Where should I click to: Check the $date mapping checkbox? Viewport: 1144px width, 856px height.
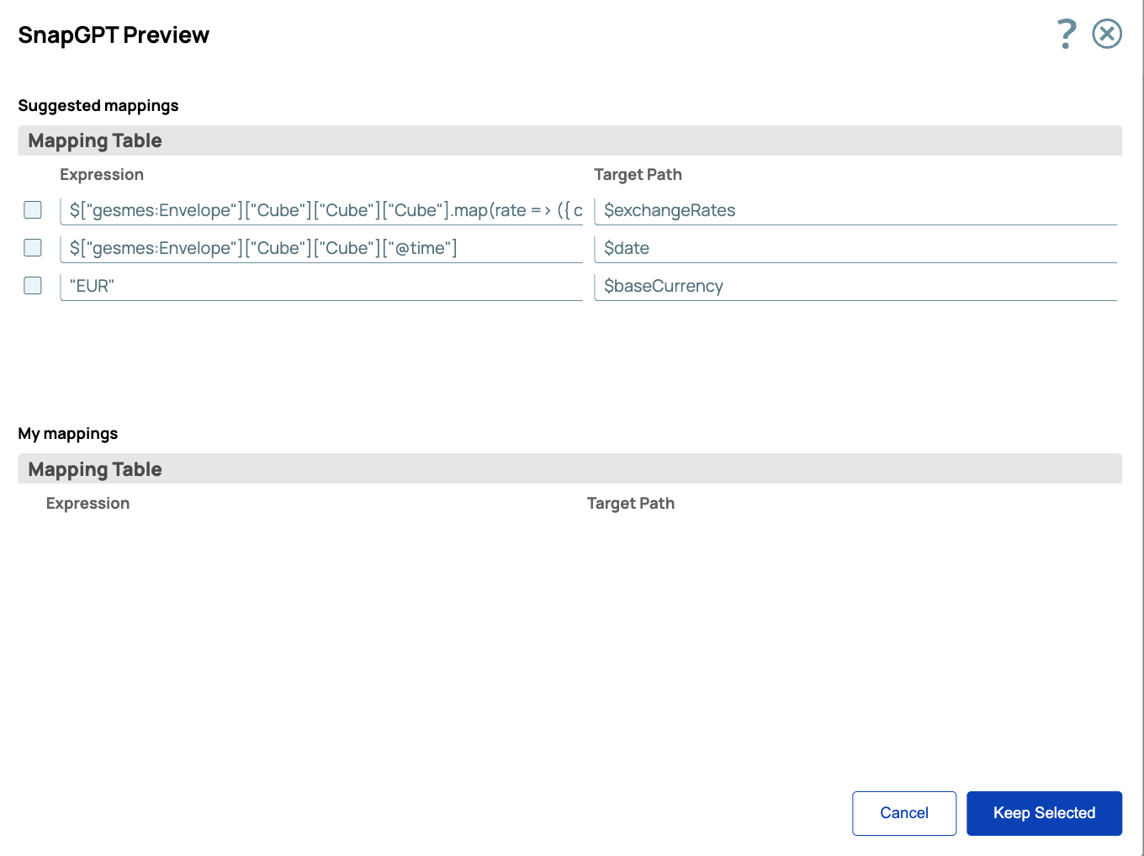32,247
